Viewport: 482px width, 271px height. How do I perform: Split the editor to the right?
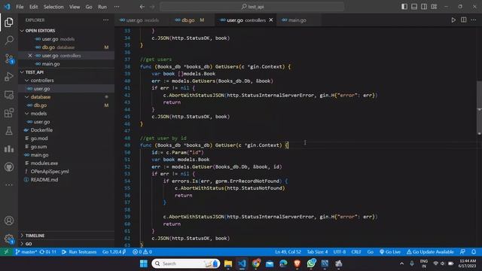(464, 20)
